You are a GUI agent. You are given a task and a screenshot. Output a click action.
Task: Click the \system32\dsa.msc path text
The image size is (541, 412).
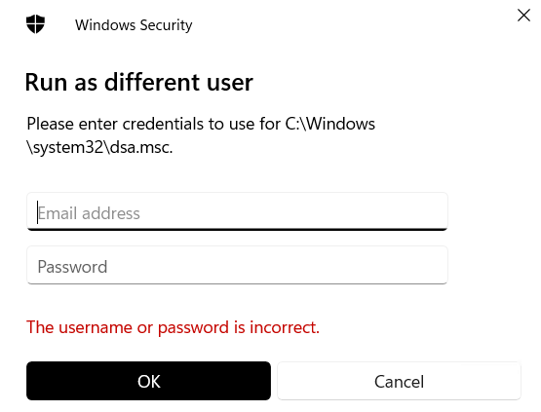99,148
